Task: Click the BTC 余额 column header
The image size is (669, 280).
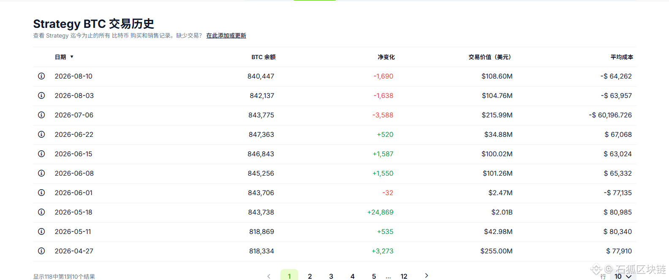Action: 264,57
